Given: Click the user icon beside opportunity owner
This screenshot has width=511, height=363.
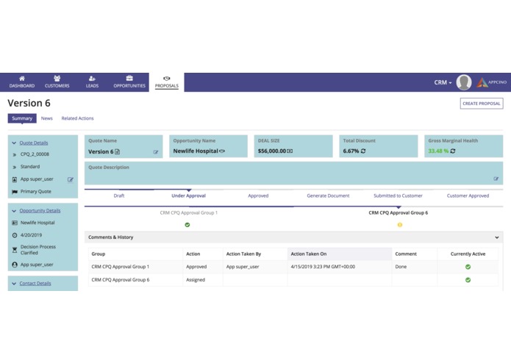Looking at the screenshot, I should [x=15, y=265].
